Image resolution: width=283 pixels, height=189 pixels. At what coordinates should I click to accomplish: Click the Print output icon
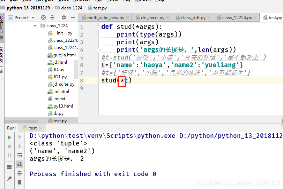point(20,173)
